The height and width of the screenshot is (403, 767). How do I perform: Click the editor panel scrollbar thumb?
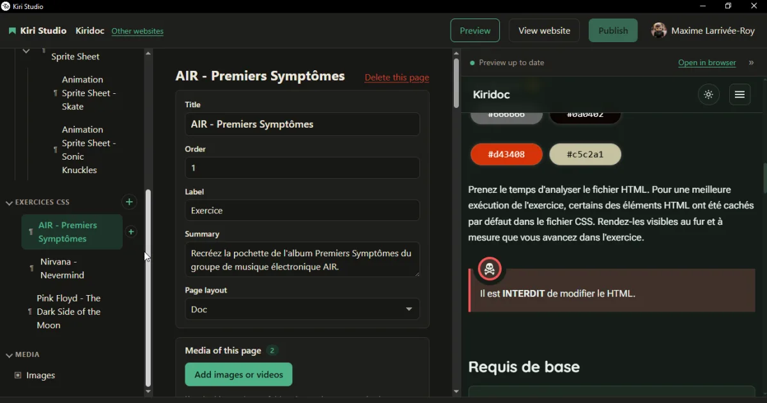(456, 83)
